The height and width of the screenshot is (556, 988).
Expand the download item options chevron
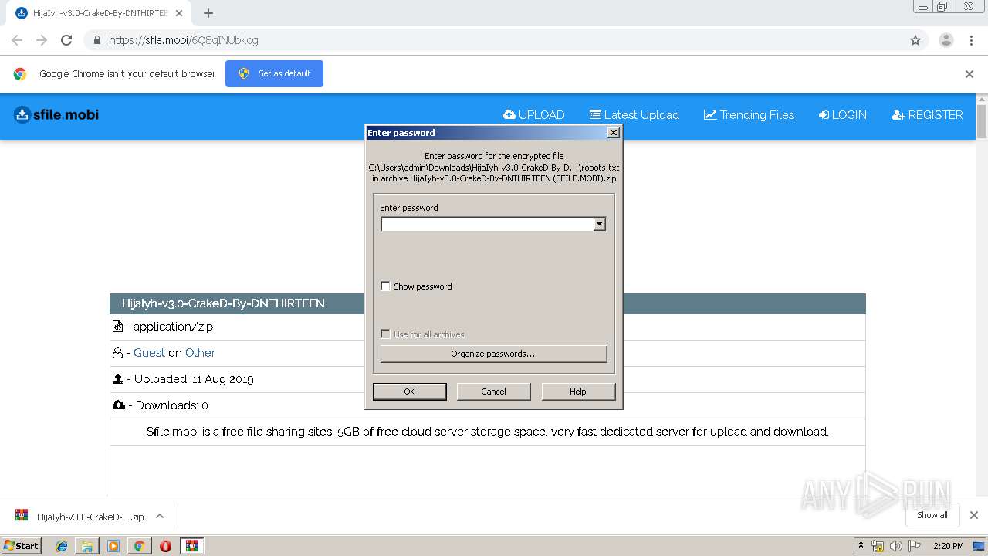click(160, 516)
